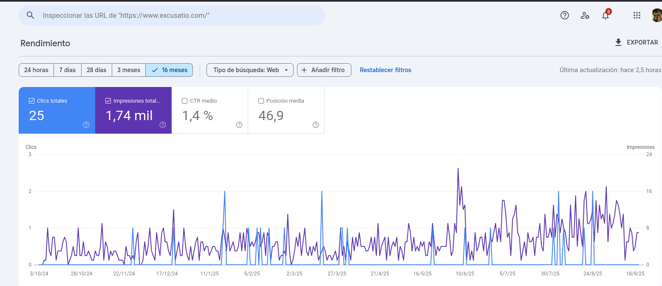Click the 11/1/25 date on chart axis
662x286 pixels.
point(209,274)
